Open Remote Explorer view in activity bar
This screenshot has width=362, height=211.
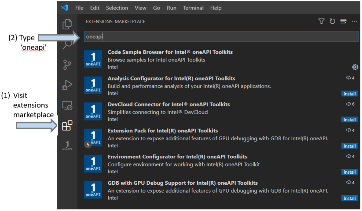click(67, 106)
